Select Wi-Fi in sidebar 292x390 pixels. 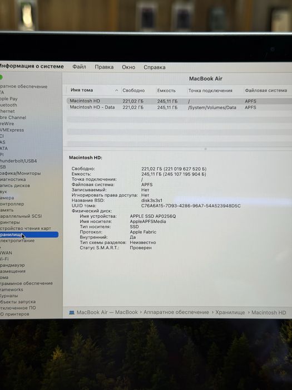click(x=4, y=259)
